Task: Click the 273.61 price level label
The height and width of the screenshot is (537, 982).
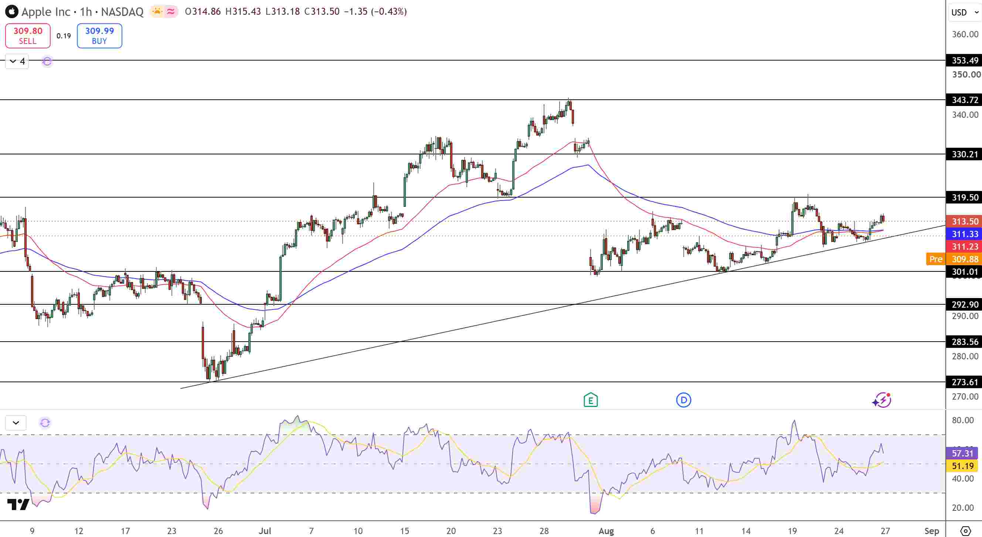Action: [964, 382]
